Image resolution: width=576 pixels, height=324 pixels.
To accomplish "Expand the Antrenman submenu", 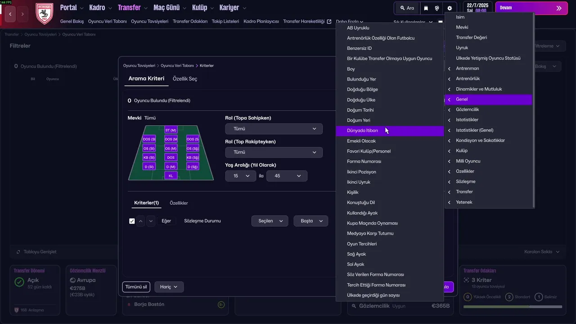I will point(488,68).
